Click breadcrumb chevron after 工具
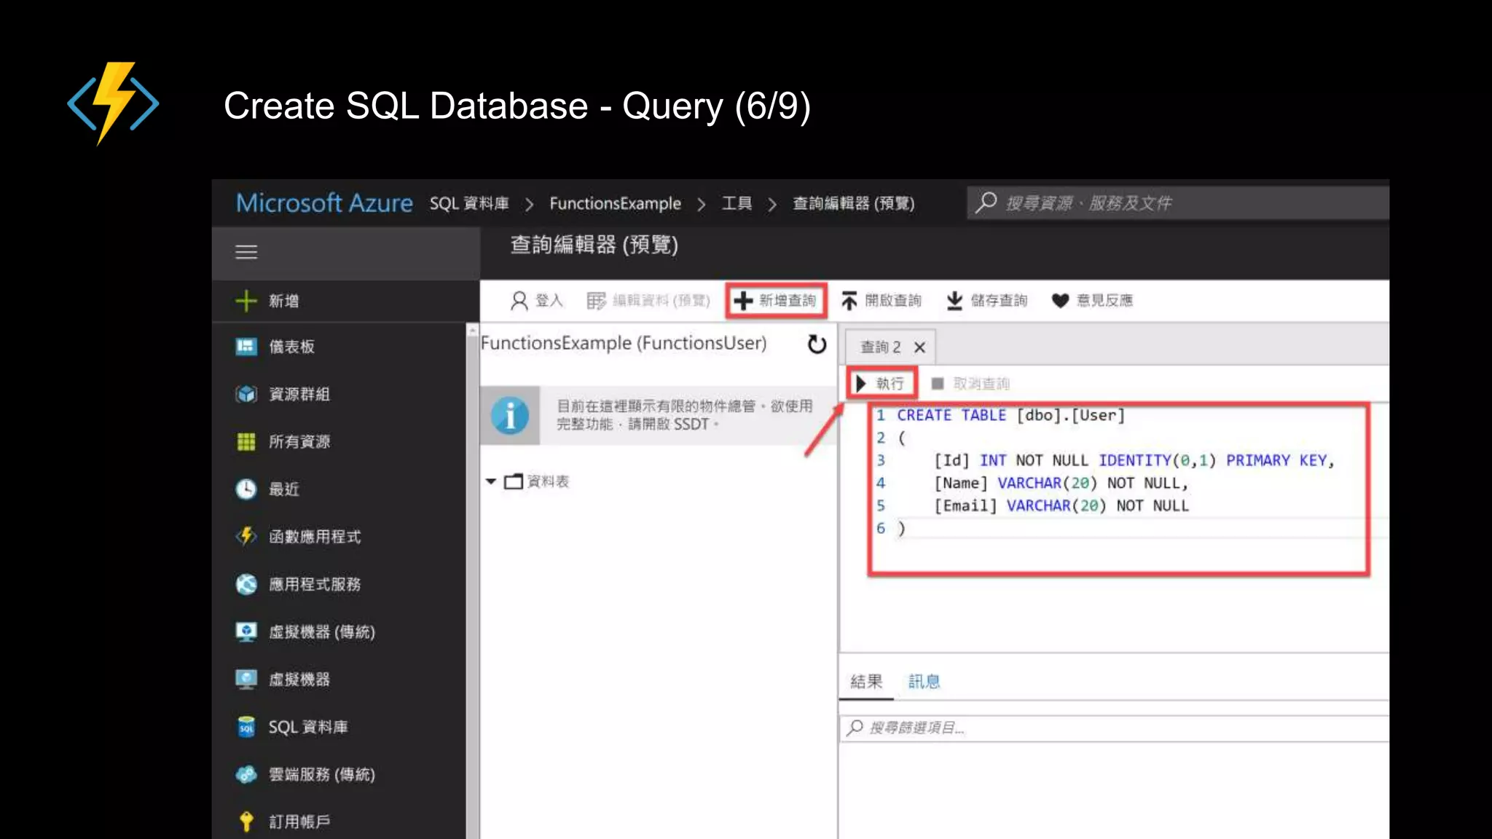Screen dimensions: 1492x839 point(772,204)
